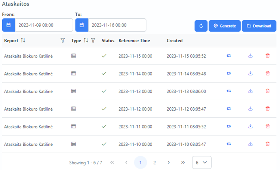Jump to the last page
This screenshot has width=280, height=170.
click(183, 163)
